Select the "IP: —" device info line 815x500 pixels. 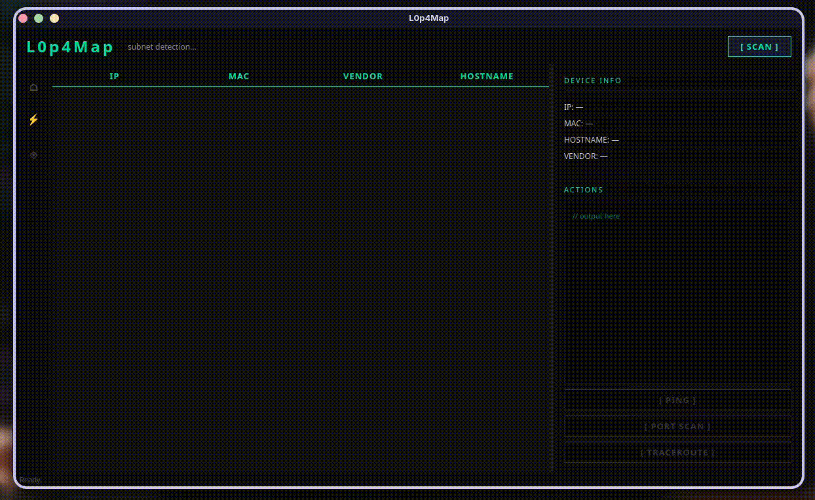[573, 107]
